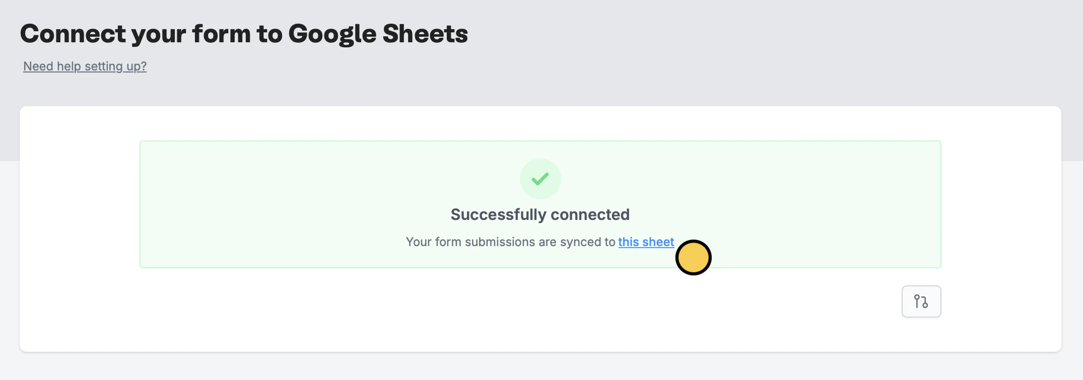The height and width of the screenshot is (380, 1083).
Task: Select the 'Connect your form to Google Sheets' title
Action: 244,33
